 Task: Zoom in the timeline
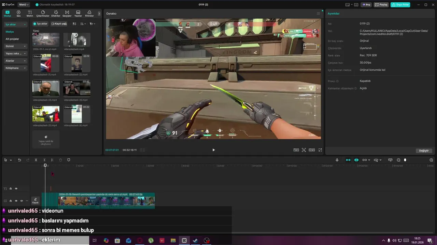pos(431,160)
